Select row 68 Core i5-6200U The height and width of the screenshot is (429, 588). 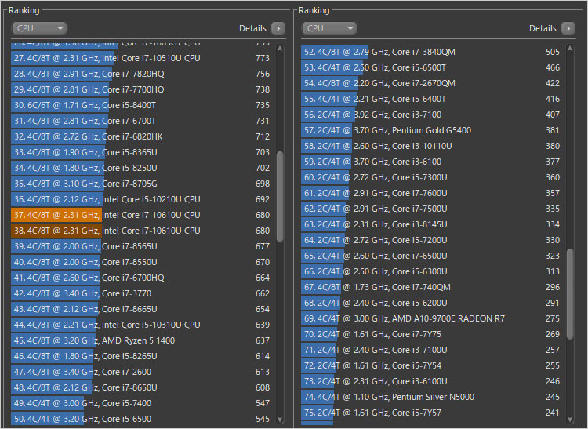tap(432, 303)
